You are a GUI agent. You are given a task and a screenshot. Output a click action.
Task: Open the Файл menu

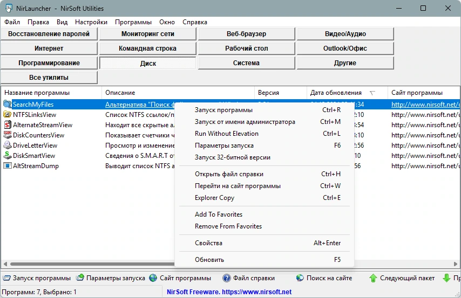tap(12, 22)
